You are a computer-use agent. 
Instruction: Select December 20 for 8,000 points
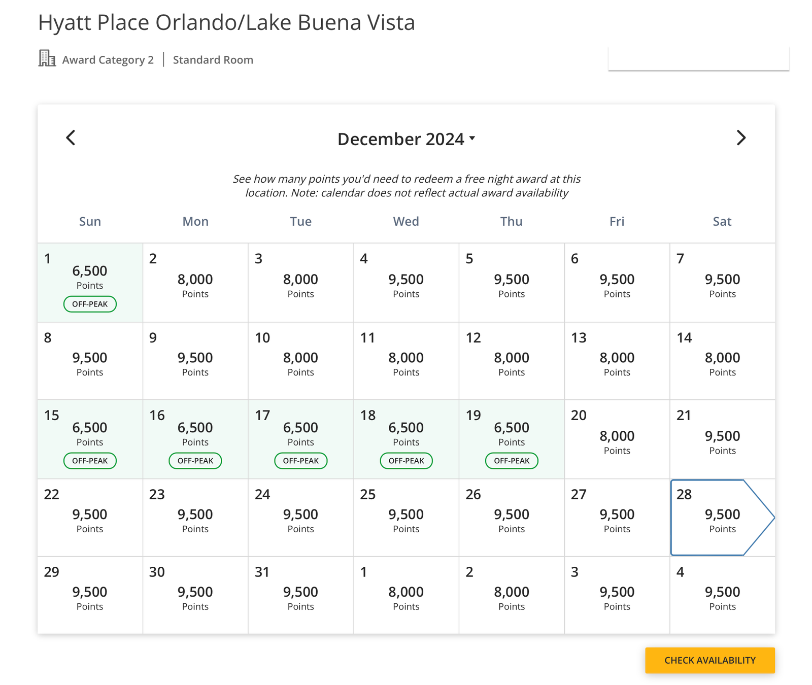point(617,439)
